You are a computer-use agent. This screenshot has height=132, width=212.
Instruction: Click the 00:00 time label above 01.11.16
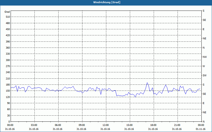coord(201,125)
